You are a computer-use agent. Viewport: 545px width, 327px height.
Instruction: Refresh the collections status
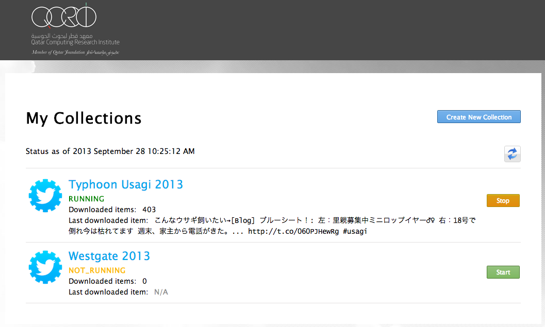point(512,154)
